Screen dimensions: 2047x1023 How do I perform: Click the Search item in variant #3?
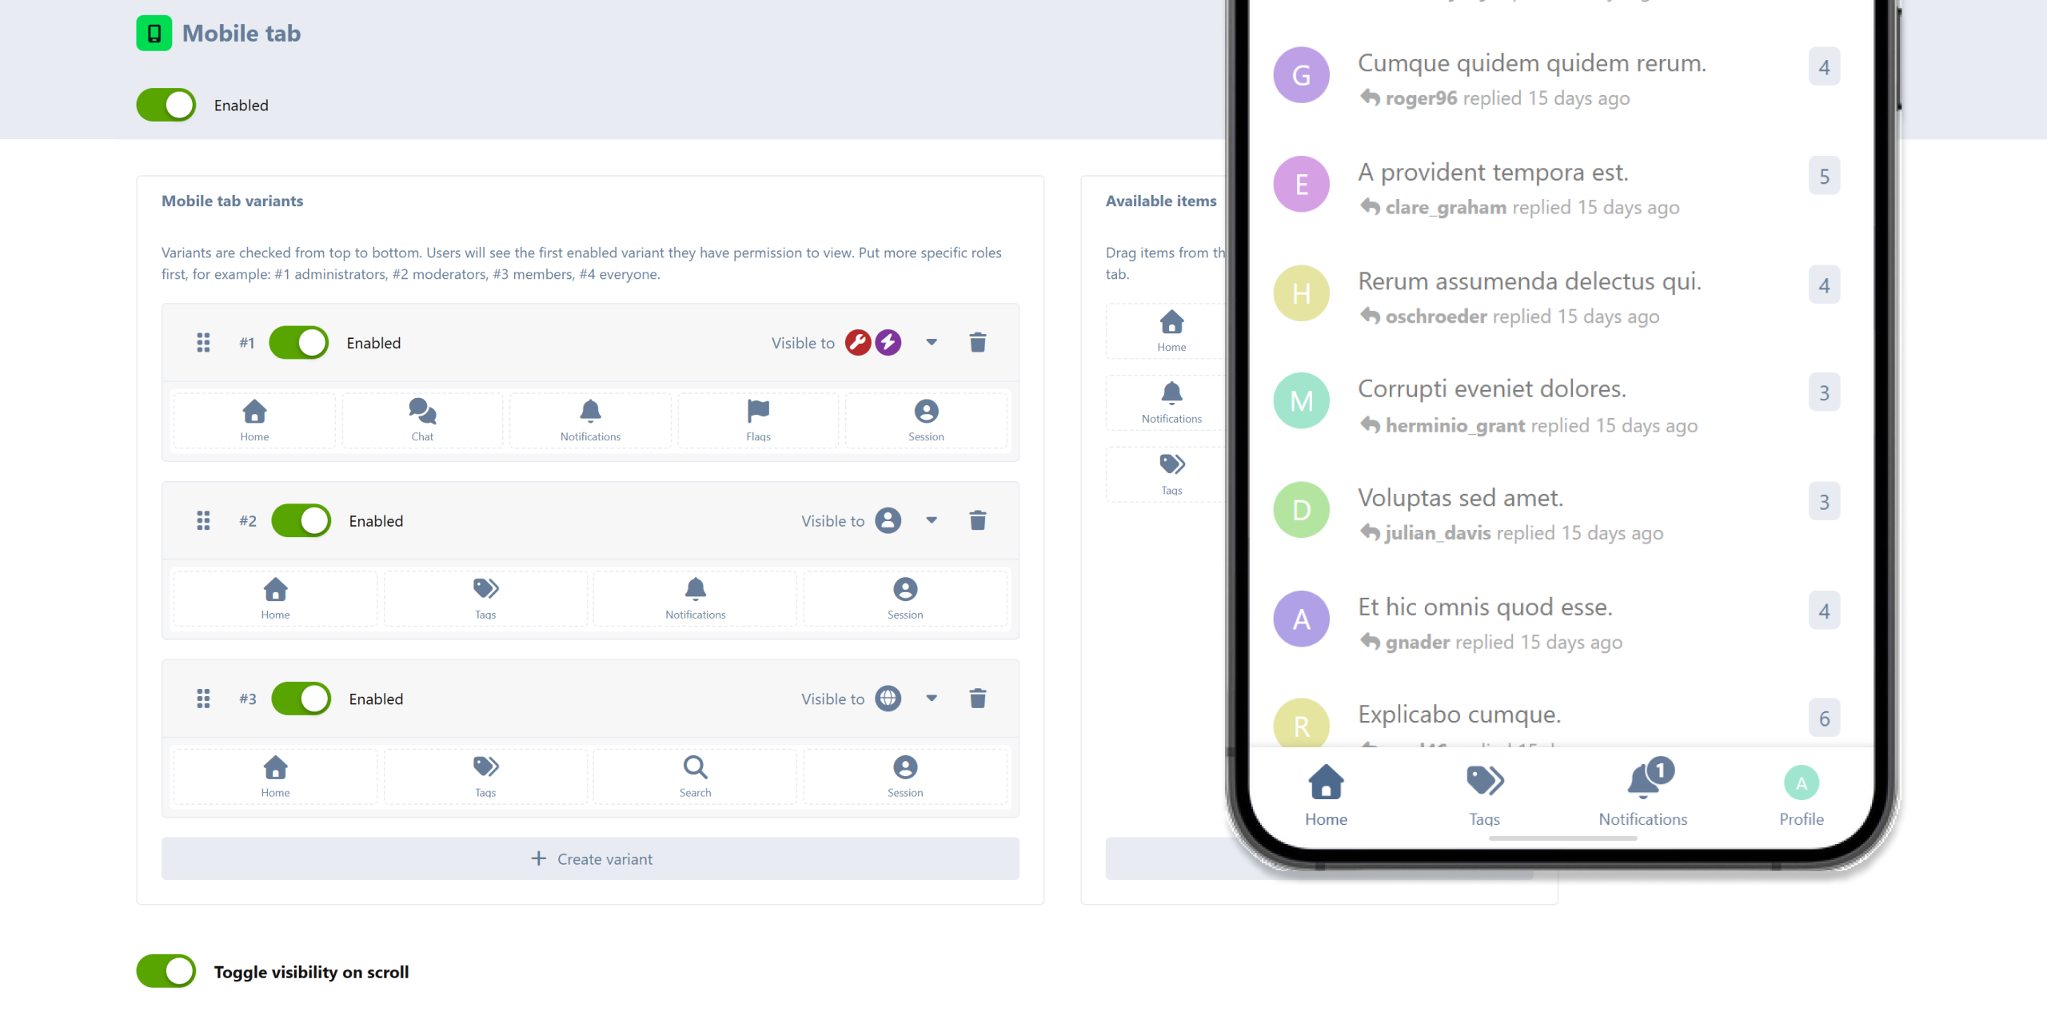point(695,777)
